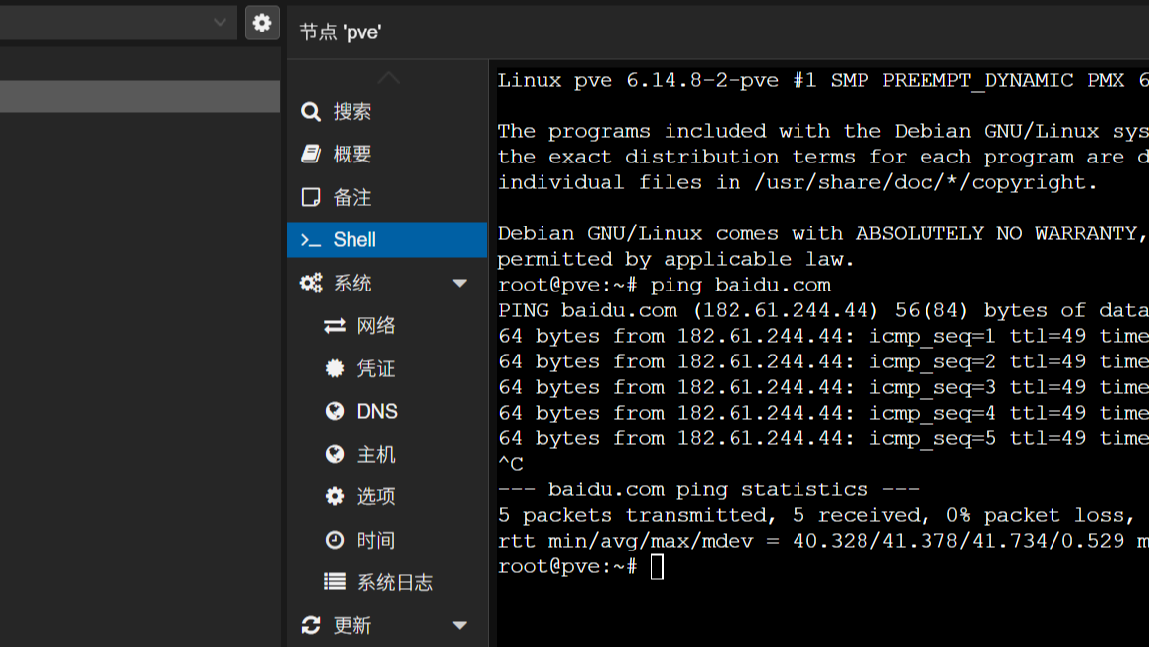Click the 概要 summary icon
This screenshot has width=1149, height=647.
click(x=310, y=154)
